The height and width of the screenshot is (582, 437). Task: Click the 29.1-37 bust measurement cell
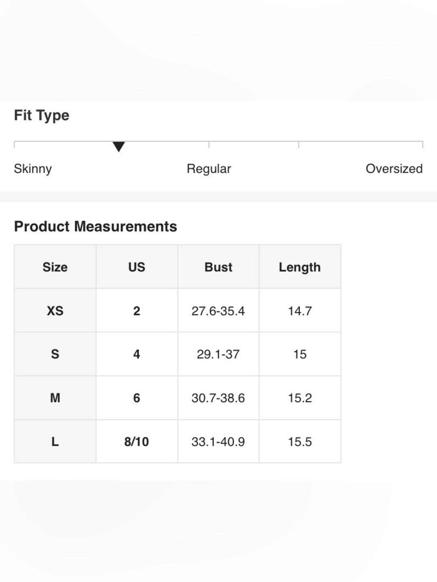(218, 354)
